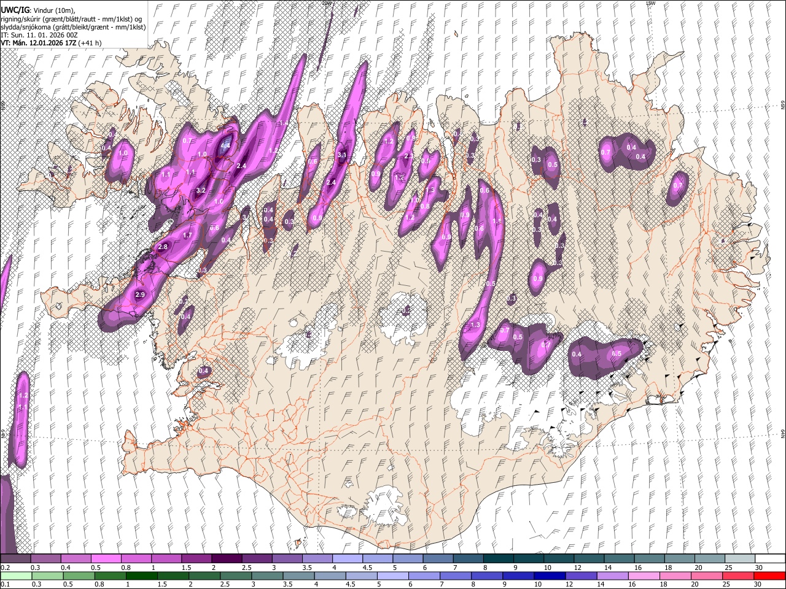
Task: Click the 'slydda/snjókoma' legend description line
Action: coord(72,27)
